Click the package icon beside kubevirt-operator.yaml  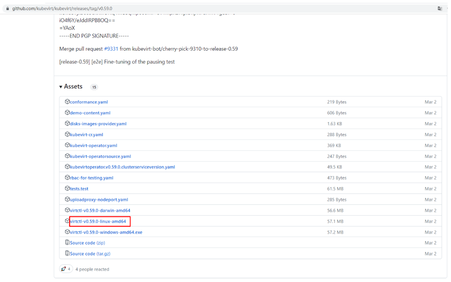[67, 145]
